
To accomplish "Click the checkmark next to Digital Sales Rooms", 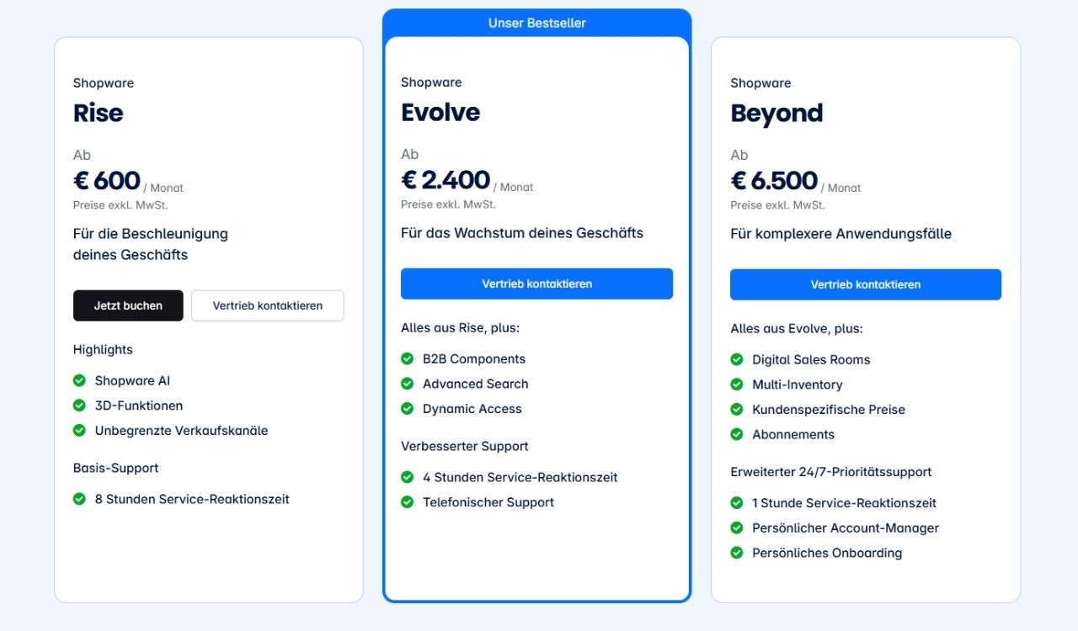I will coord(737,359).
